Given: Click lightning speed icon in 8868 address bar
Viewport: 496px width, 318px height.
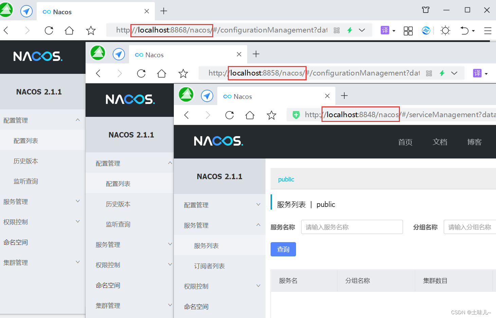Looking at the screenshot, I should click(x=350, y=30).
